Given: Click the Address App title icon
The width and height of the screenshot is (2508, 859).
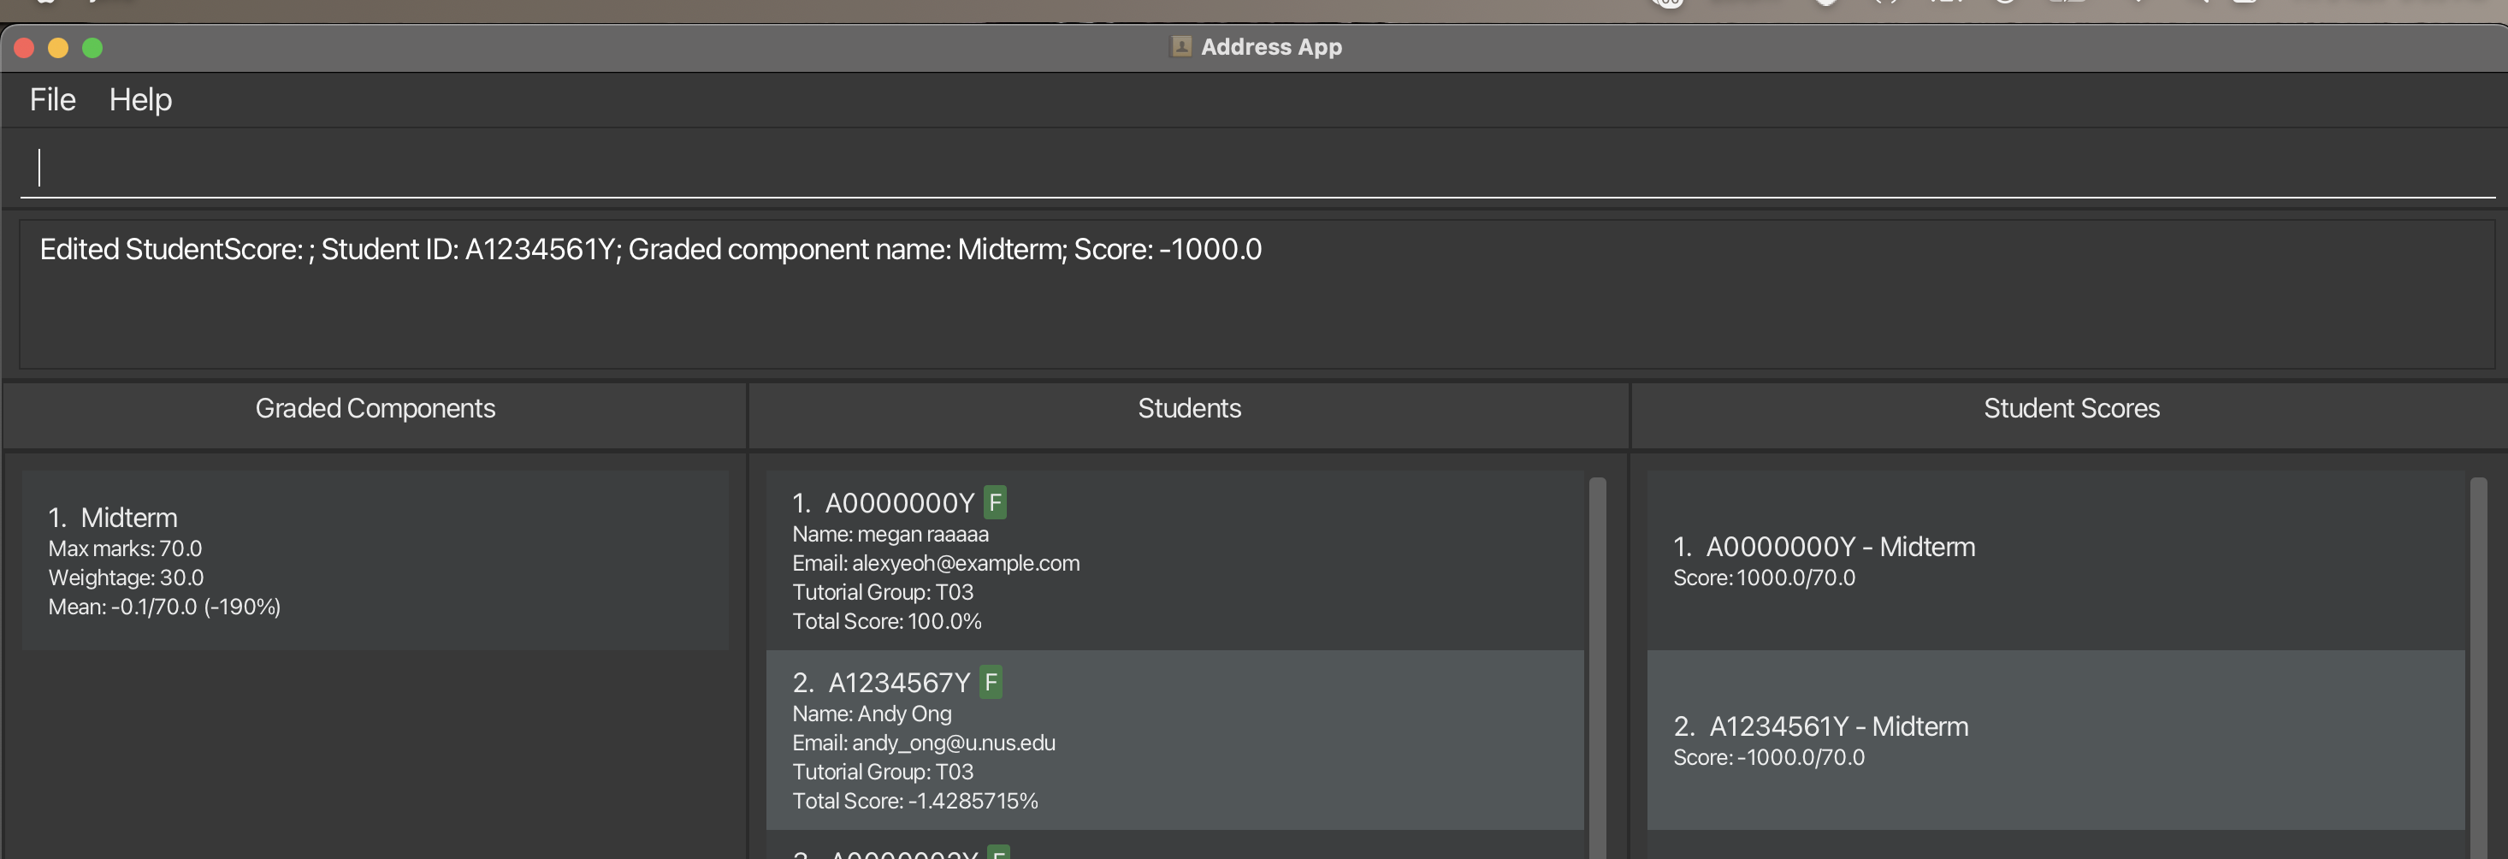Looking at the screenshot, I should point(1181,47).
